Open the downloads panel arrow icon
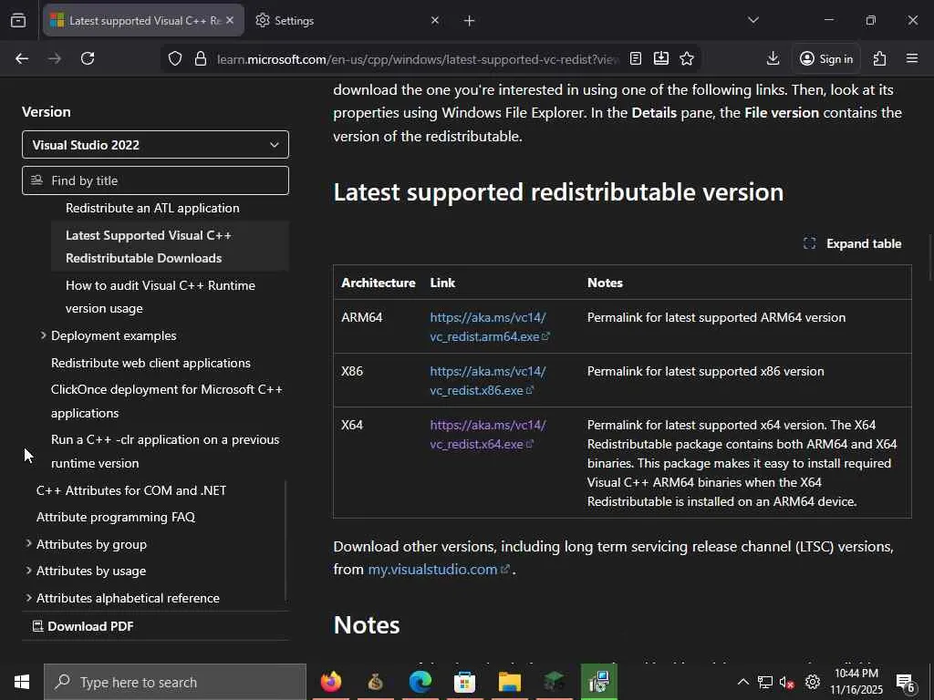This screenshot has width=934, height=700. point(773,58)
